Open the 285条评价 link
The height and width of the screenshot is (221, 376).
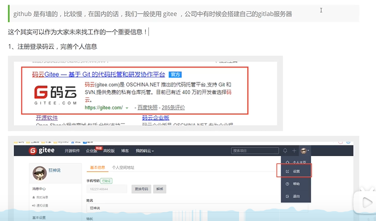(x=173, y=108)
